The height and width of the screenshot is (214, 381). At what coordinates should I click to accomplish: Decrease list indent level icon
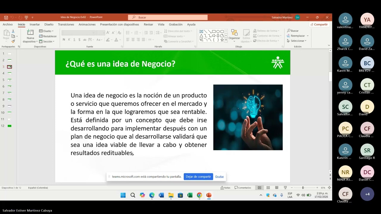[146, 33]
